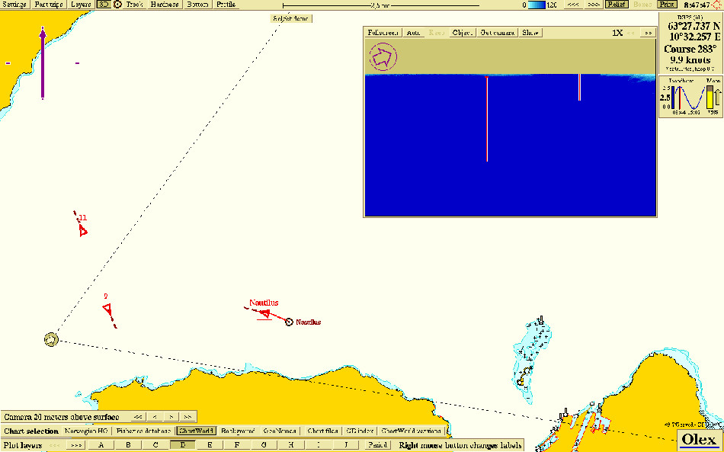Click the own ship circular marker
The height and width of the screenshot is (452, 724).
click(x=51, y=339)
